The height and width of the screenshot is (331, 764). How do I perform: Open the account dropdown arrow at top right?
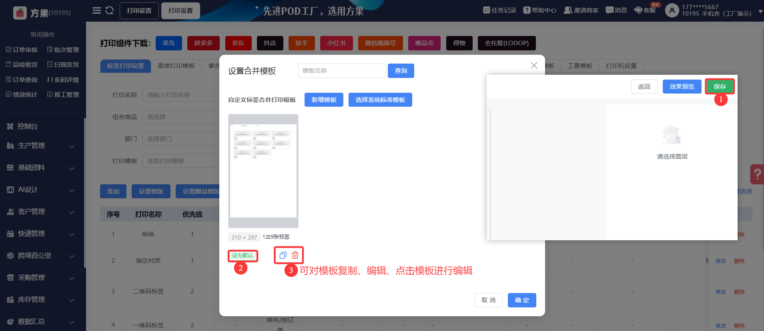760,12
